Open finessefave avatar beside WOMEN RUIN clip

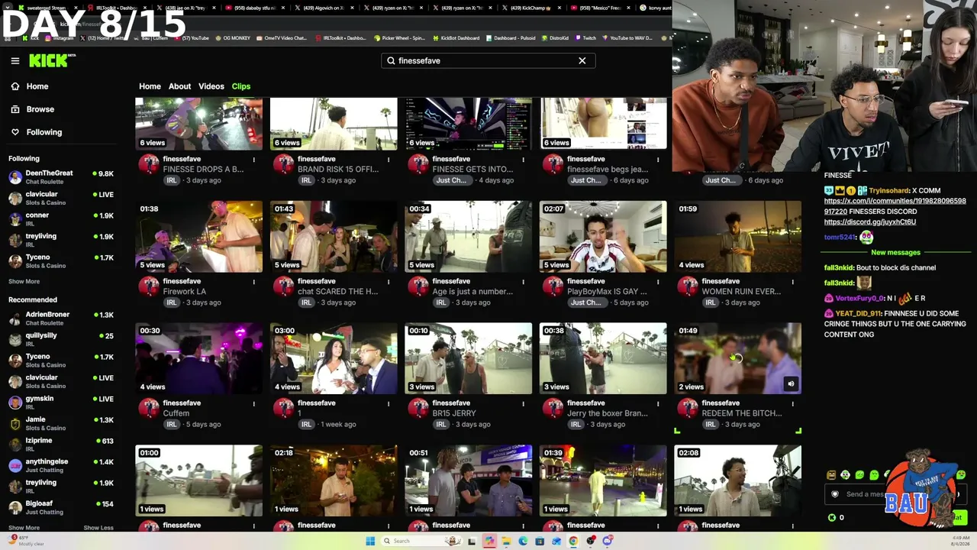pyautogui.click(x=688, y=286)
